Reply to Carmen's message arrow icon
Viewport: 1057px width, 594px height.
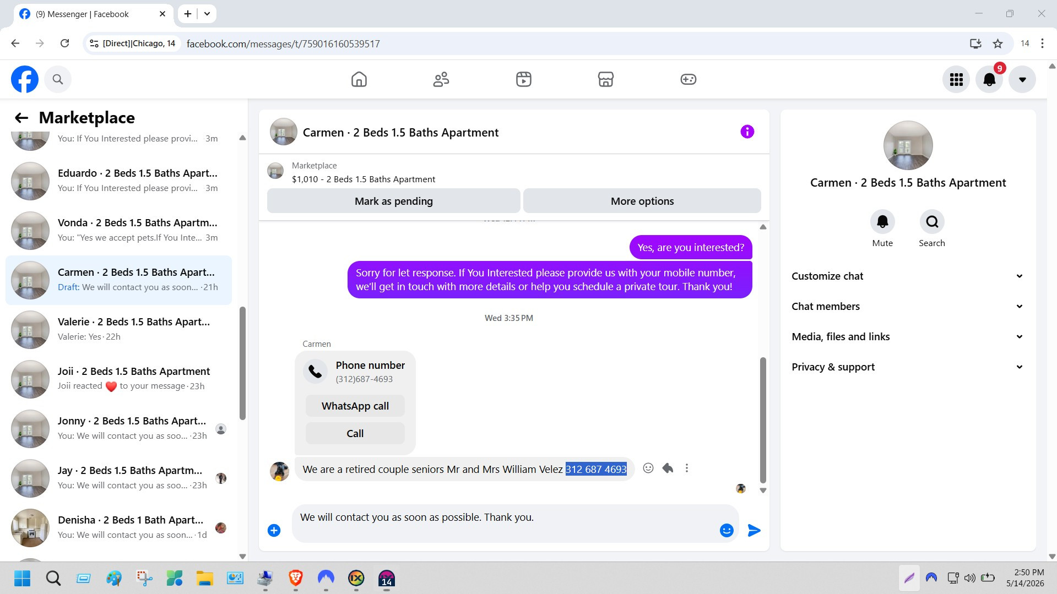coord(668,468)
